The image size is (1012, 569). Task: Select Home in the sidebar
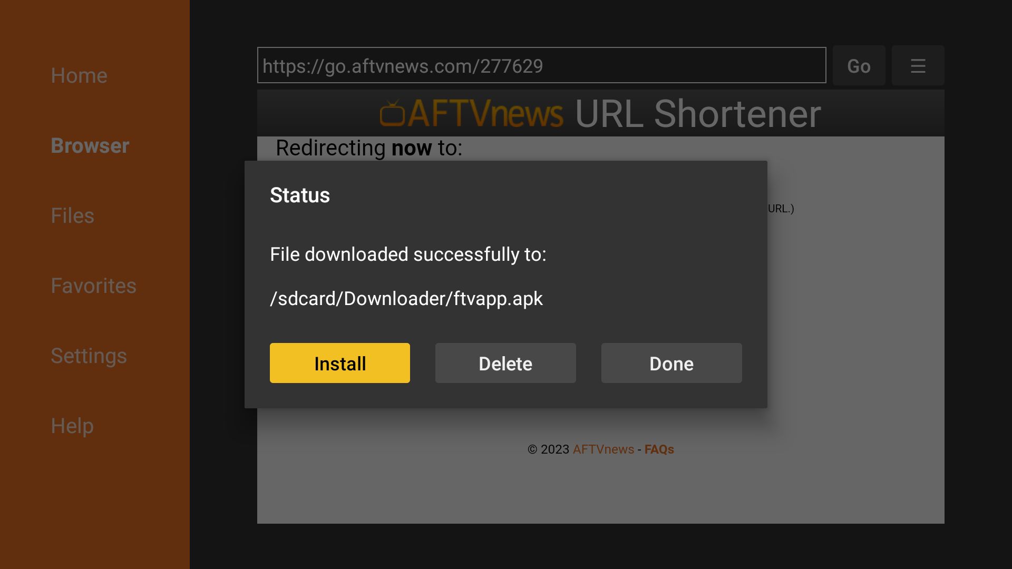[79, 75]
